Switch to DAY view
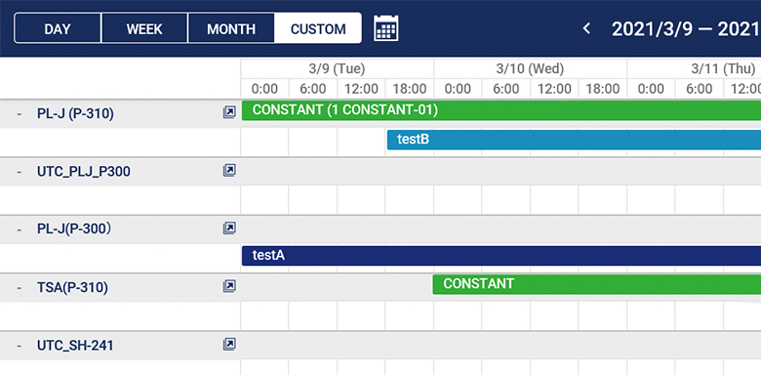This screenshot has height=375, width=761. (x=58, y=28)
